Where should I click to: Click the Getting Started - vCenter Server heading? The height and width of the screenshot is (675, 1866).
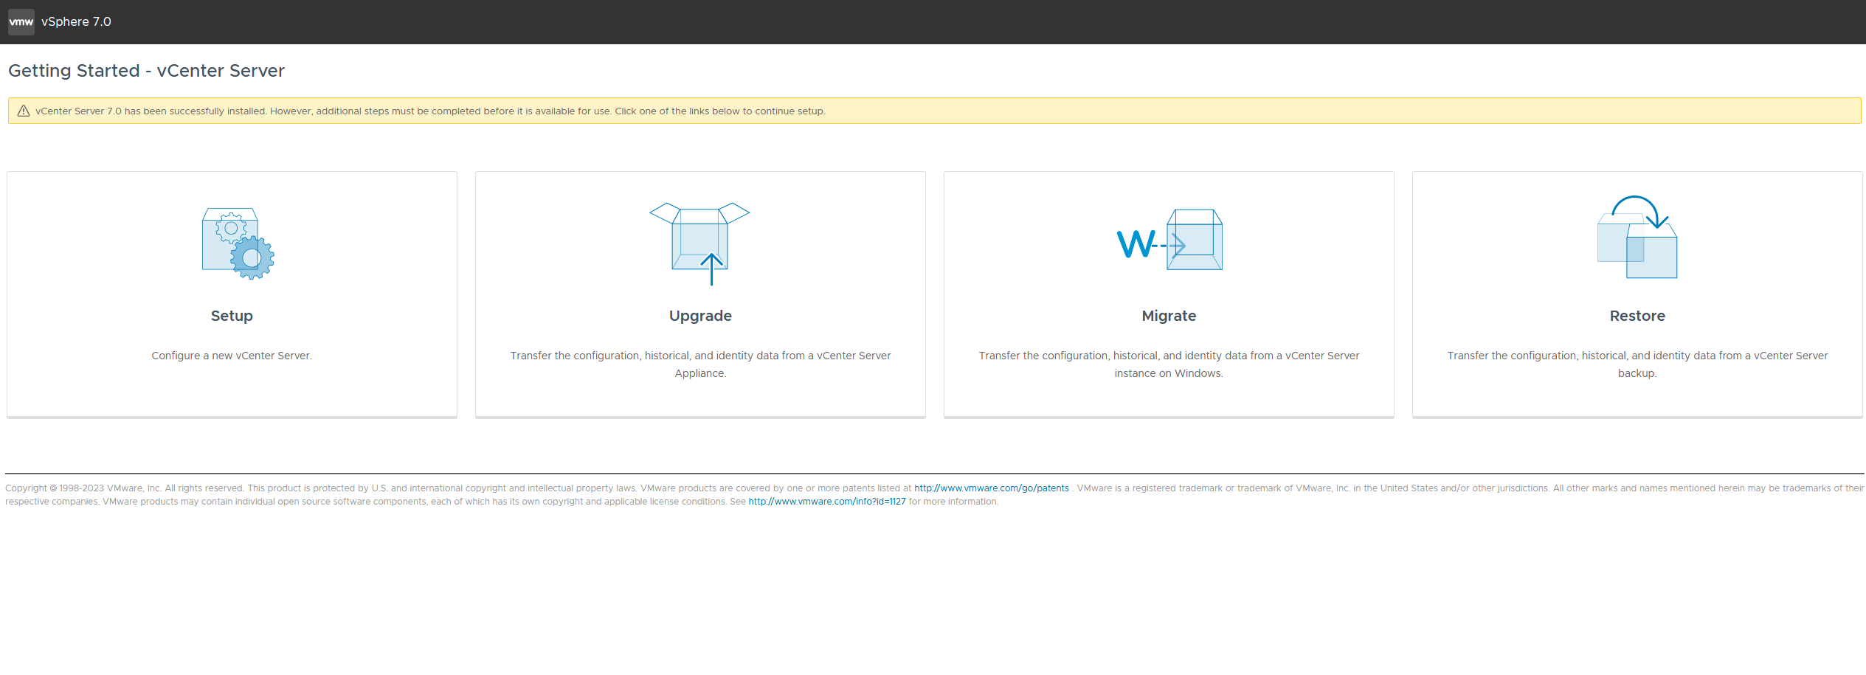146,71
